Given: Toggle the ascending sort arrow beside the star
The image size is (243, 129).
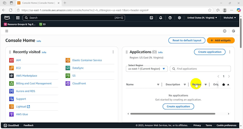Looking at the screenshot, I should [x=228, y=84].
